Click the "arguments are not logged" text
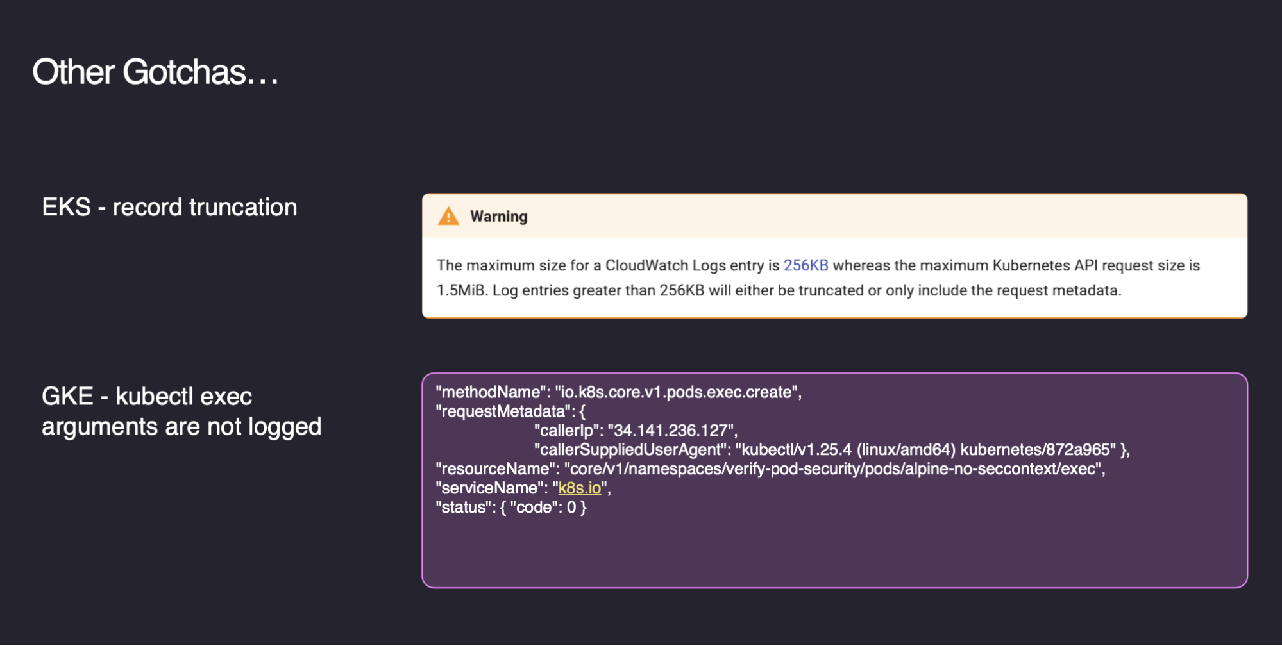Screen dimensions: 1282x646 point(181,427)
